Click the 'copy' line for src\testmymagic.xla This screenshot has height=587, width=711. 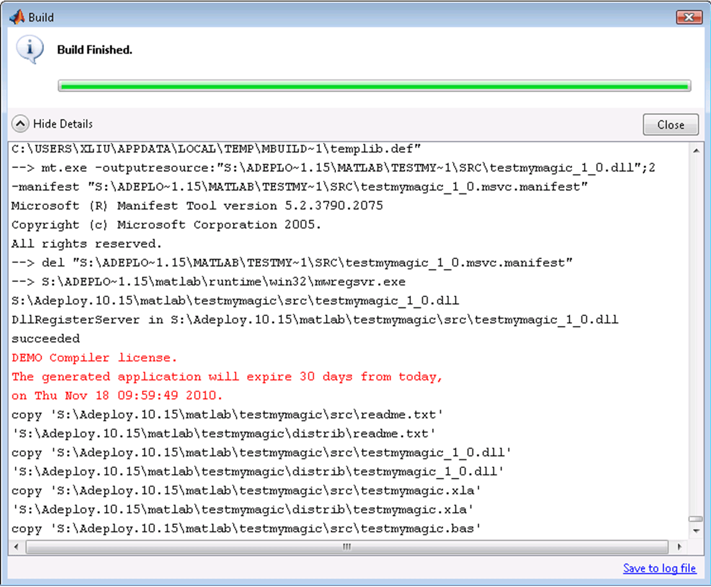point(246,490)
